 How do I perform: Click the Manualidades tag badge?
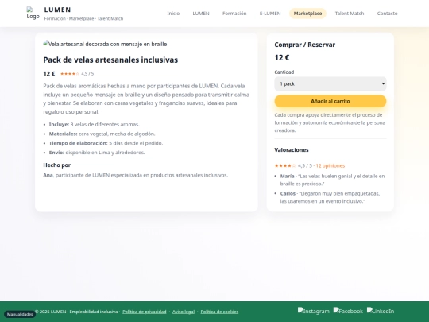point(20,314)
